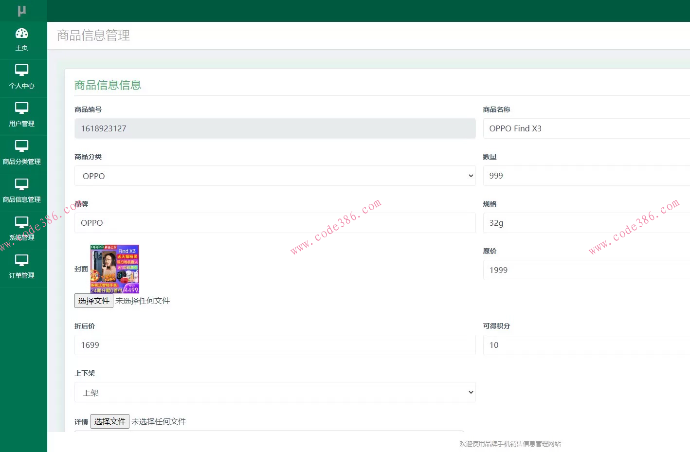
Task: Click the 用户管理 monitor icon
Action: [x=22, y=108]
